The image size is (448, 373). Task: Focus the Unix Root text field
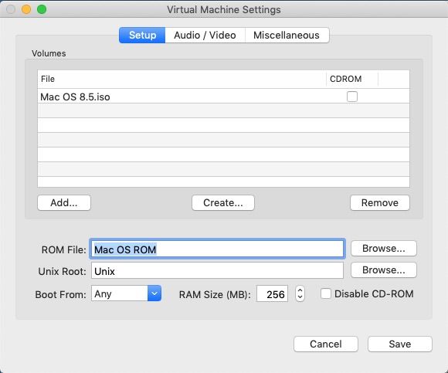[x=217, y=271]
